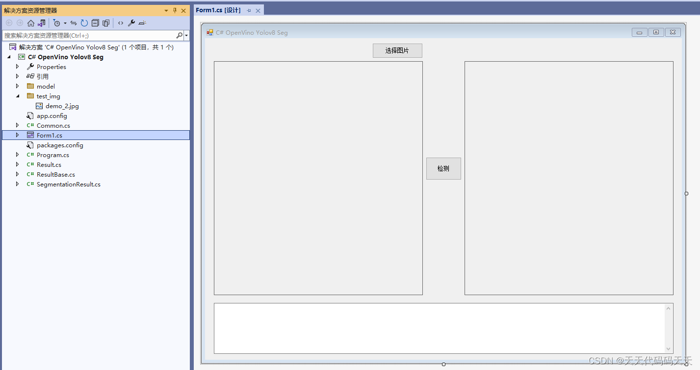Image resolution: width=700 pixels, height=370 pixels.
Task: Open the search options dropdown arrow
Action: click(x=186, y=36)
